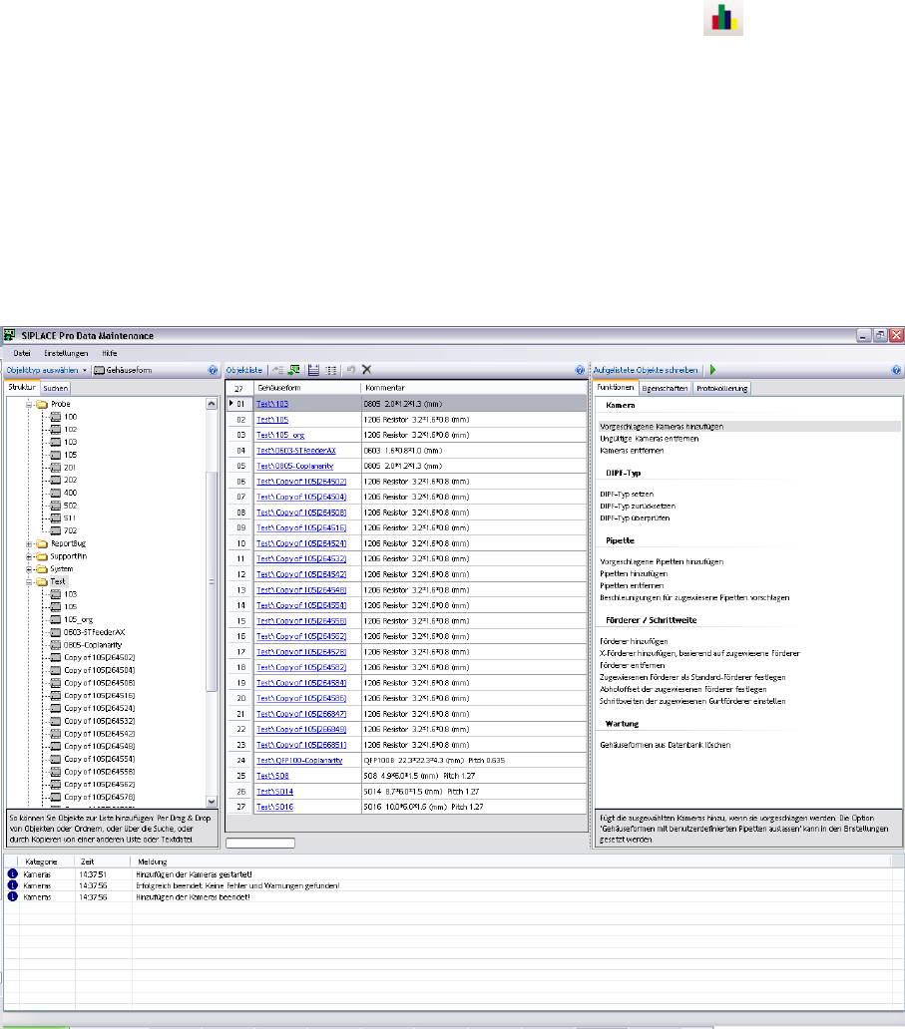Click the save list icon in Objektliste toolbar
Viewport: 905px width, 1029px height.
(314, 370)
